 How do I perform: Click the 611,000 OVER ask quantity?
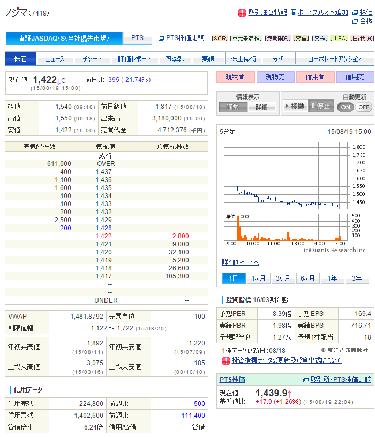coord(59,163)
